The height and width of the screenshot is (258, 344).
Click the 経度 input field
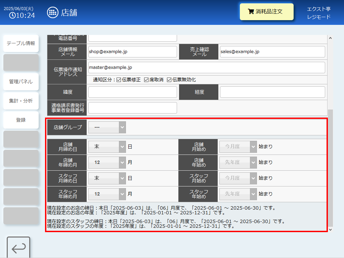[272, 92]
